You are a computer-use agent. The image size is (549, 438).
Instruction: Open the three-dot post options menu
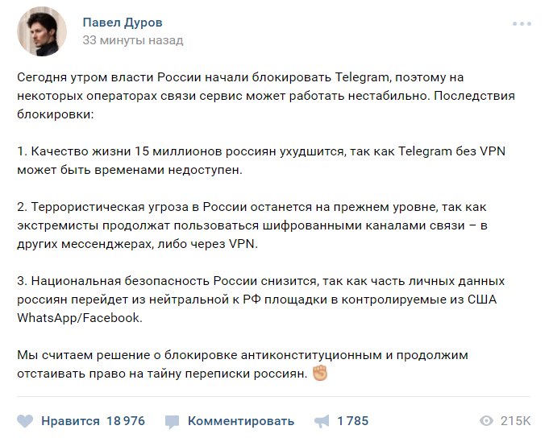(x=522, y=23)
